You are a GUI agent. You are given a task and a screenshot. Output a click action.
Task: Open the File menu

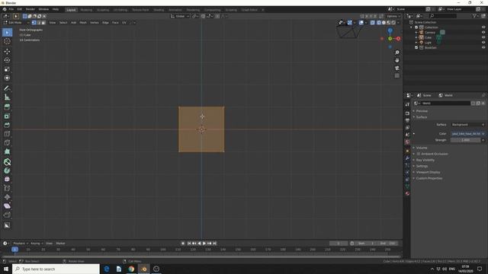click(11, 9)
